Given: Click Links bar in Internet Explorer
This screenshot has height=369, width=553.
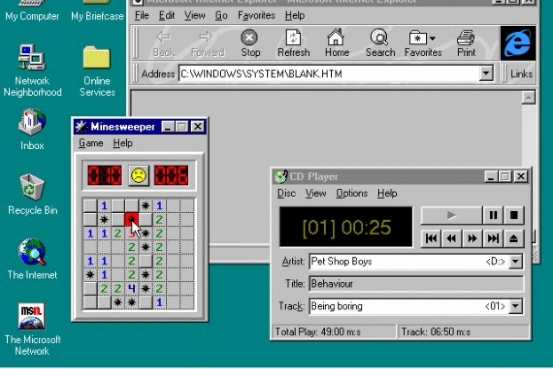Looking at the screenshot, I should click(521, 74).
